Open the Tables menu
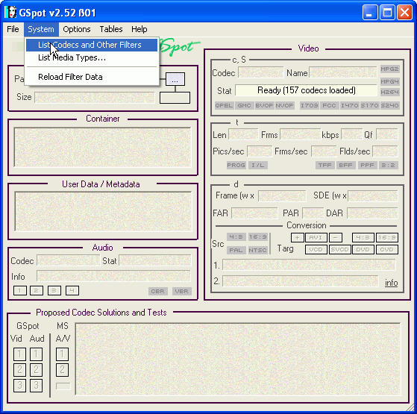 [111, 29]
